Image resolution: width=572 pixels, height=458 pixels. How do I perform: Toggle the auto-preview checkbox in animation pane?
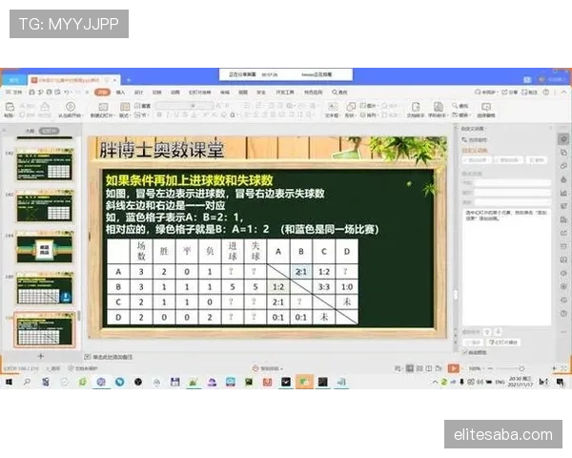point(465,352)
